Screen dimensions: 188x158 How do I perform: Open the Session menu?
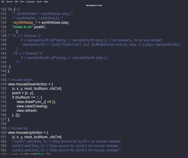click(x=10, y=1)
